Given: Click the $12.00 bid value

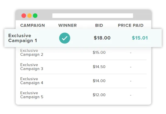Looking at the screenshot, I should (x=99, y=95).
